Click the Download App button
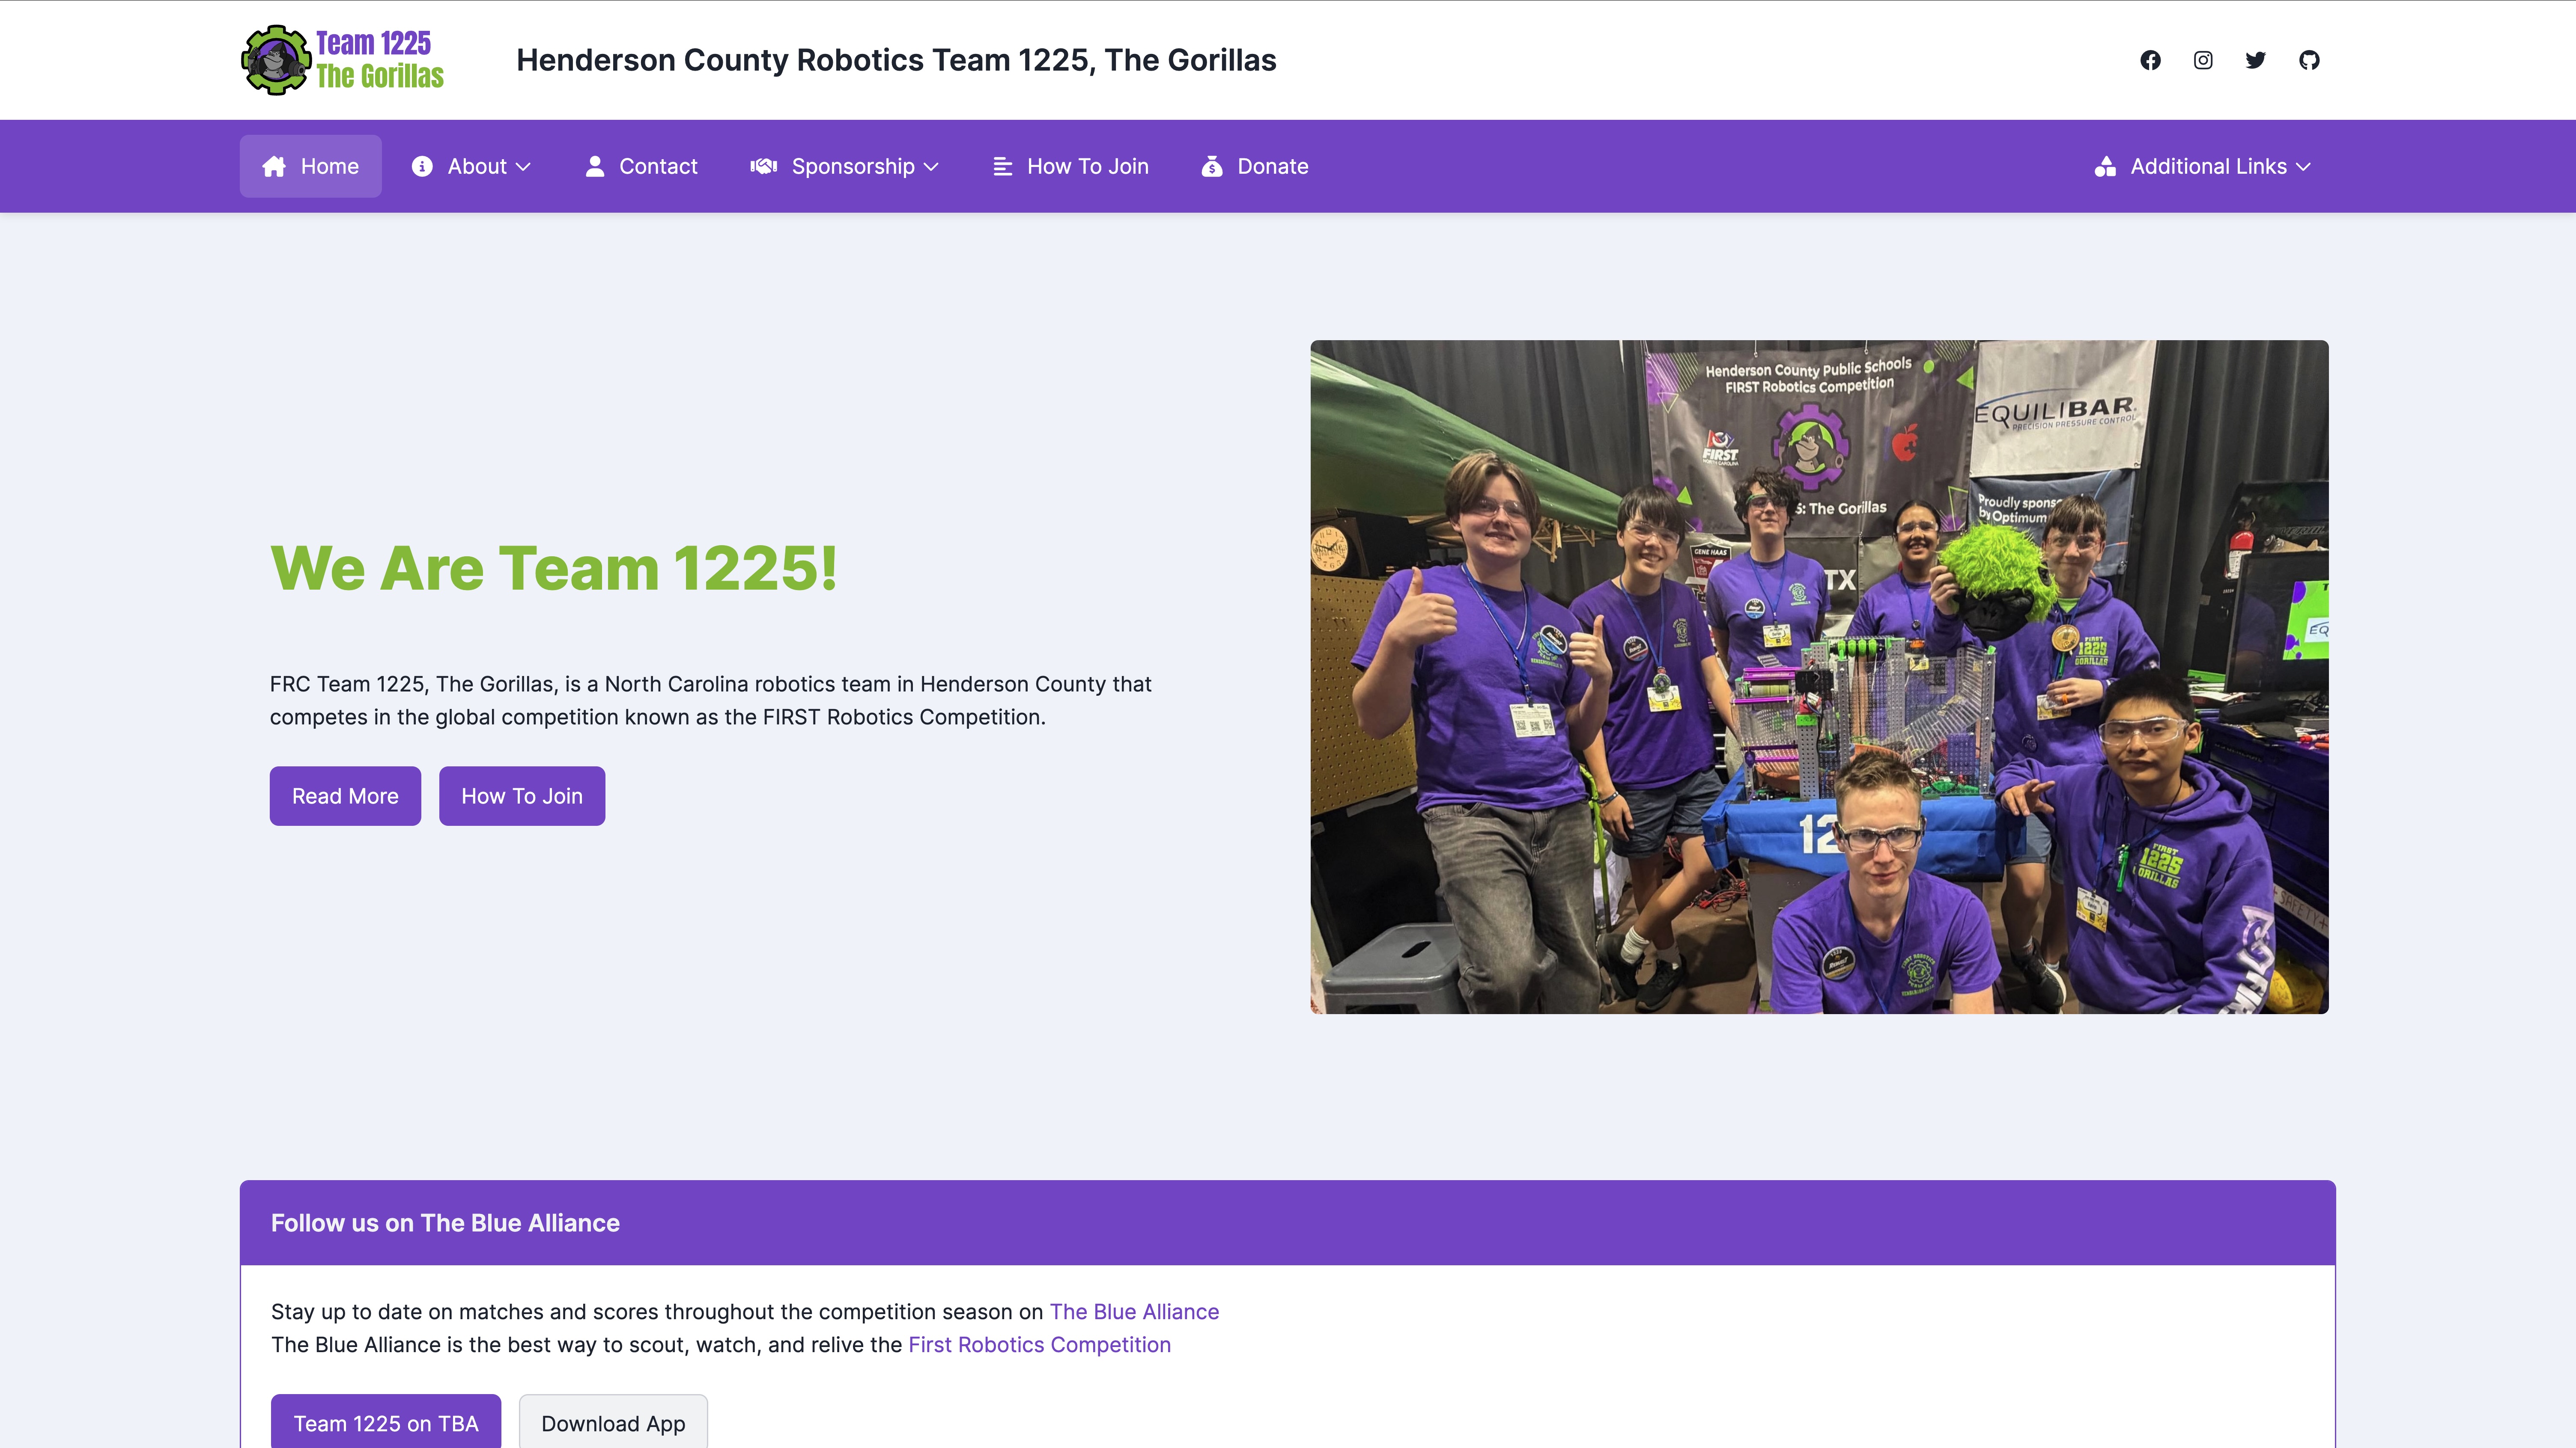 (x=613, y=1422)
